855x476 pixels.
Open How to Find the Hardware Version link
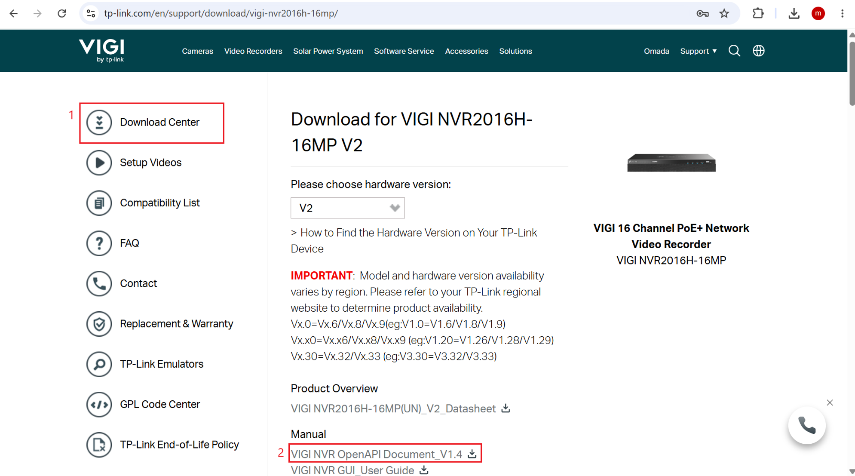[x=414, y=241]
